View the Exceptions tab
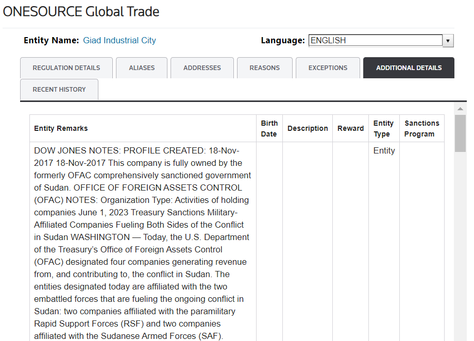 tap(328, 67)
